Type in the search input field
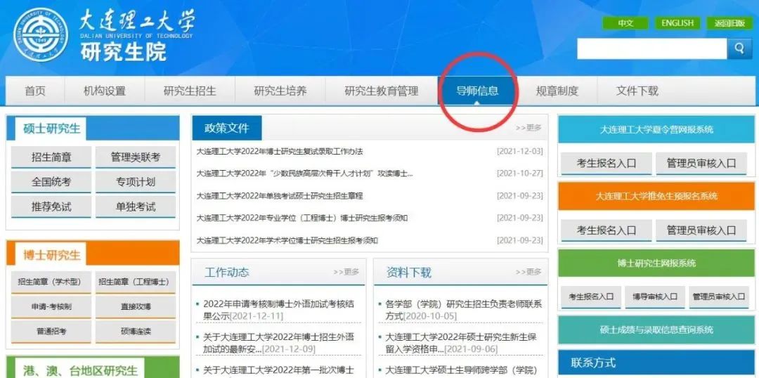Image resolution: width=759 pixels, height=378 pixels. pyautogui.click(x=651, y=48)
